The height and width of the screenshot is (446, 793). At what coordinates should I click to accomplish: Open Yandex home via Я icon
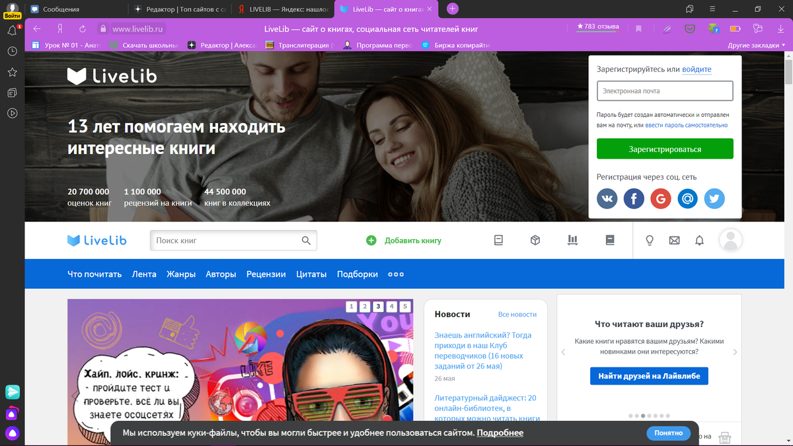click(60, 29)
